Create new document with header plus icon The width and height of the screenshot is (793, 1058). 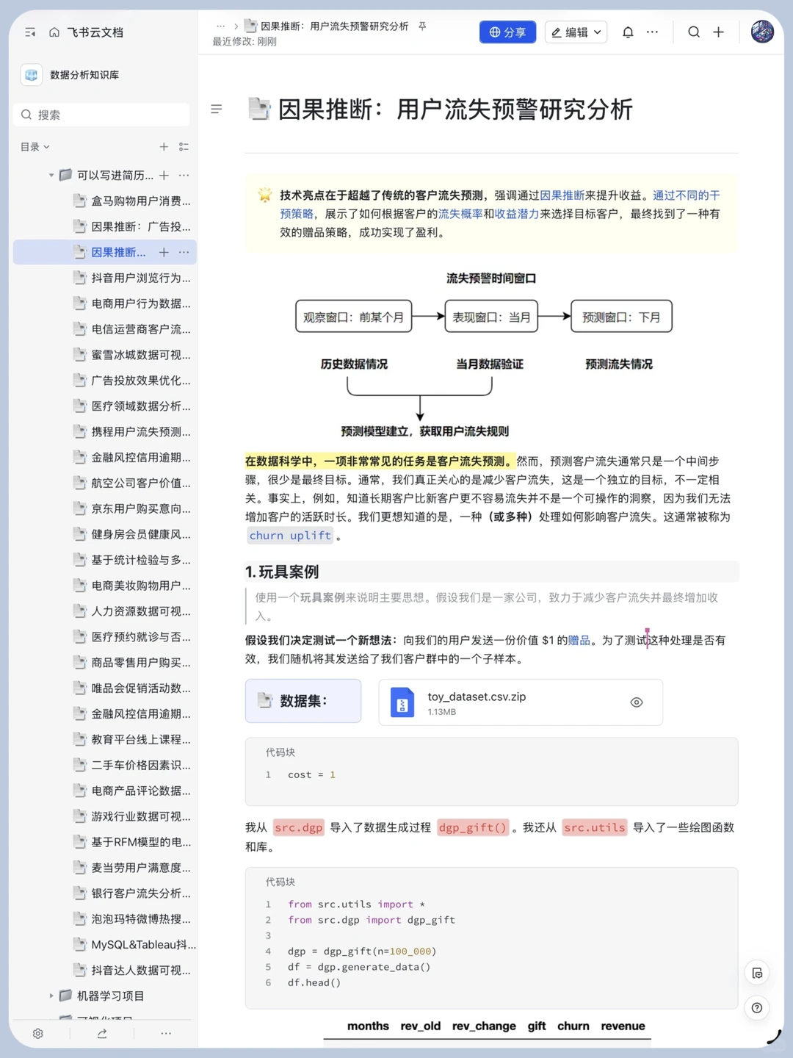point(718,32)
